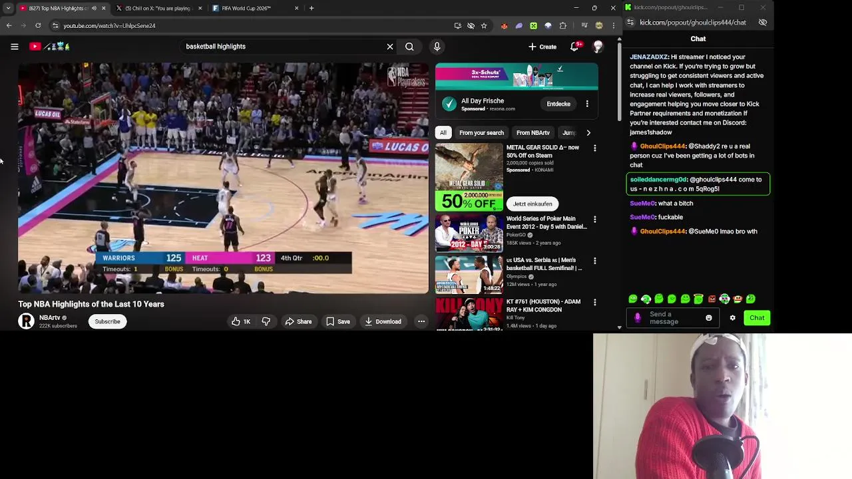Reload the YouTube page

(38, 25)
